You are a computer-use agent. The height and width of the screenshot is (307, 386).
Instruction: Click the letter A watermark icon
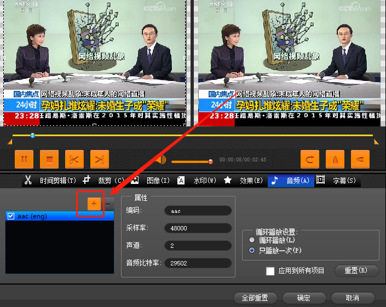(x=181, y=180)
